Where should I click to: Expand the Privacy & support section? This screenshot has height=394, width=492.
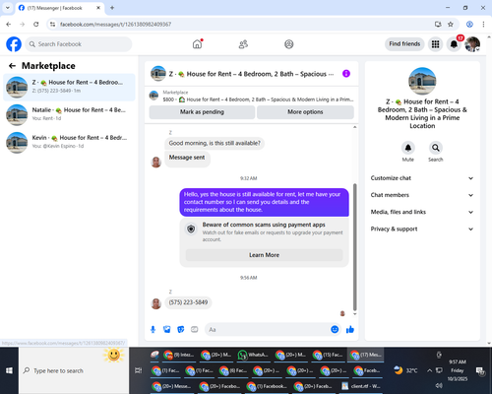click(x=422, y=229)
